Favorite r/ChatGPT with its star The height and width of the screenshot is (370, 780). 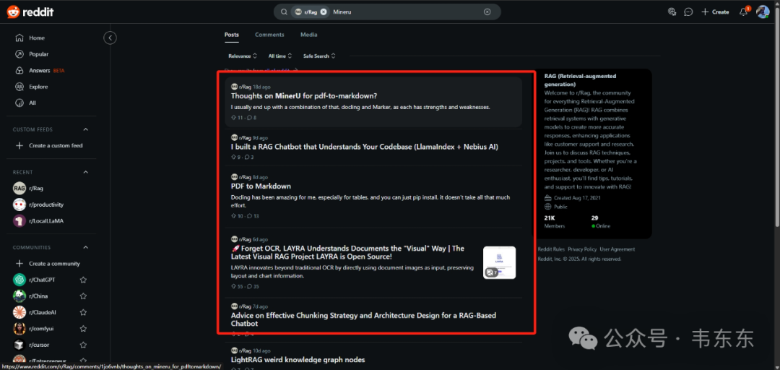(x=84, y=280)
